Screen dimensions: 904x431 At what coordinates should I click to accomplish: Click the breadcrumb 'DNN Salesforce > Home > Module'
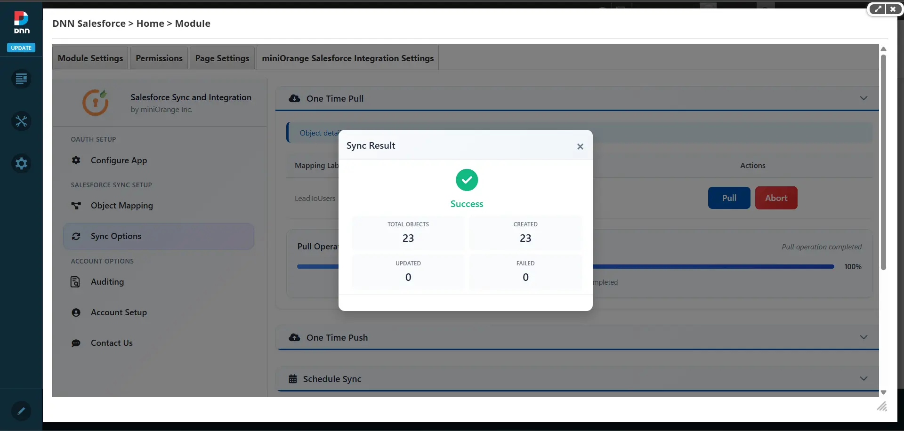(131, 24)
